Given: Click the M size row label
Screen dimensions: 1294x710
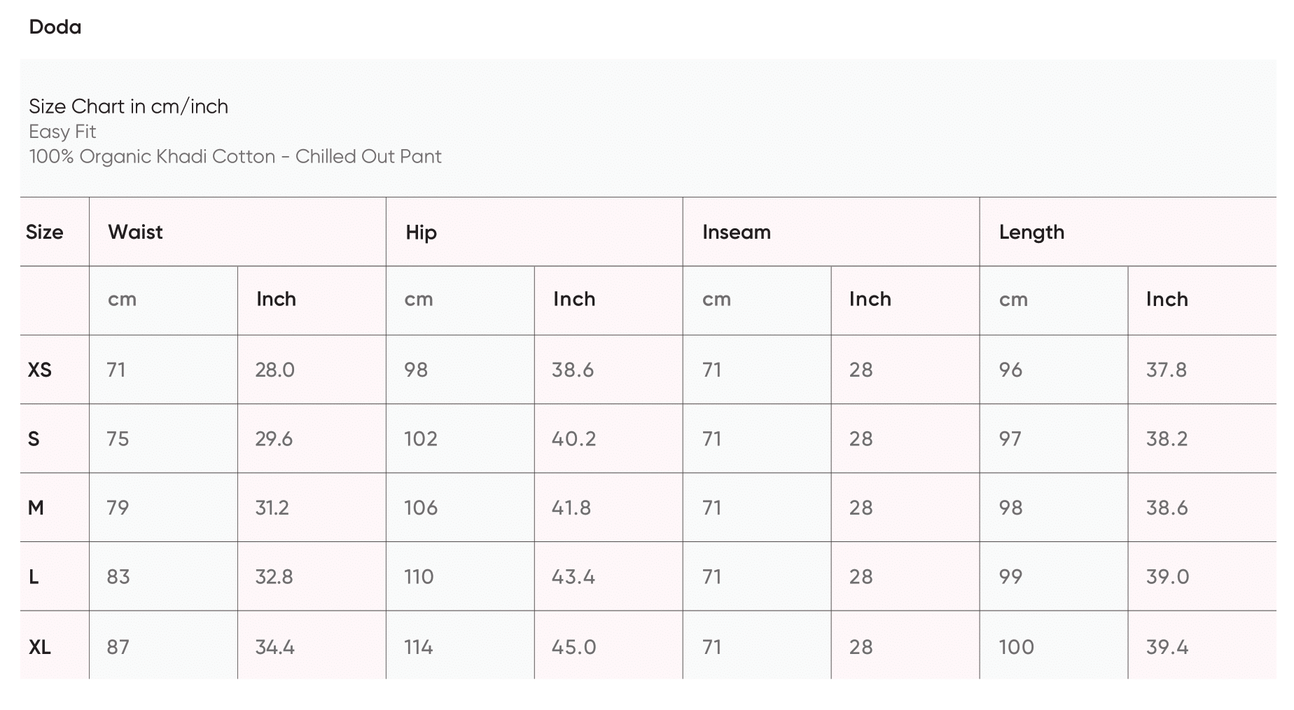Looking at the screenshot, I should (36, 508).
